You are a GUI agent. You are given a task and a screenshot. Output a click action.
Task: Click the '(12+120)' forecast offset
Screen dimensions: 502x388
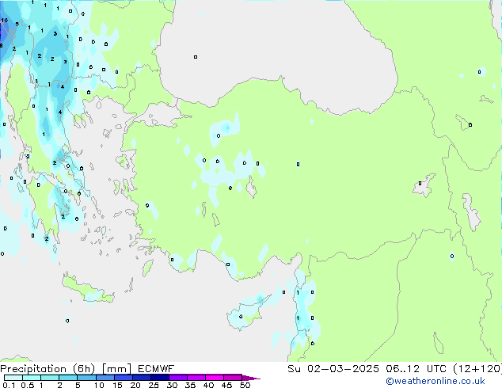pos(477,369)
